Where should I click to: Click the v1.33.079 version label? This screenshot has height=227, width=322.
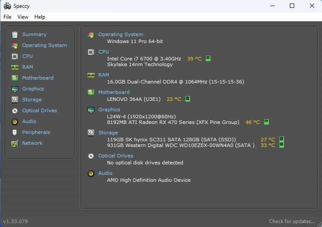coord(16,221)
